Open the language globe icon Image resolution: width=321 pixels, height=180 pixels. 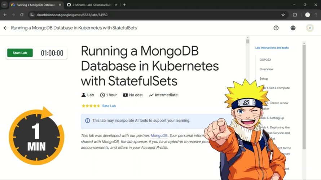tap(293, 28)
